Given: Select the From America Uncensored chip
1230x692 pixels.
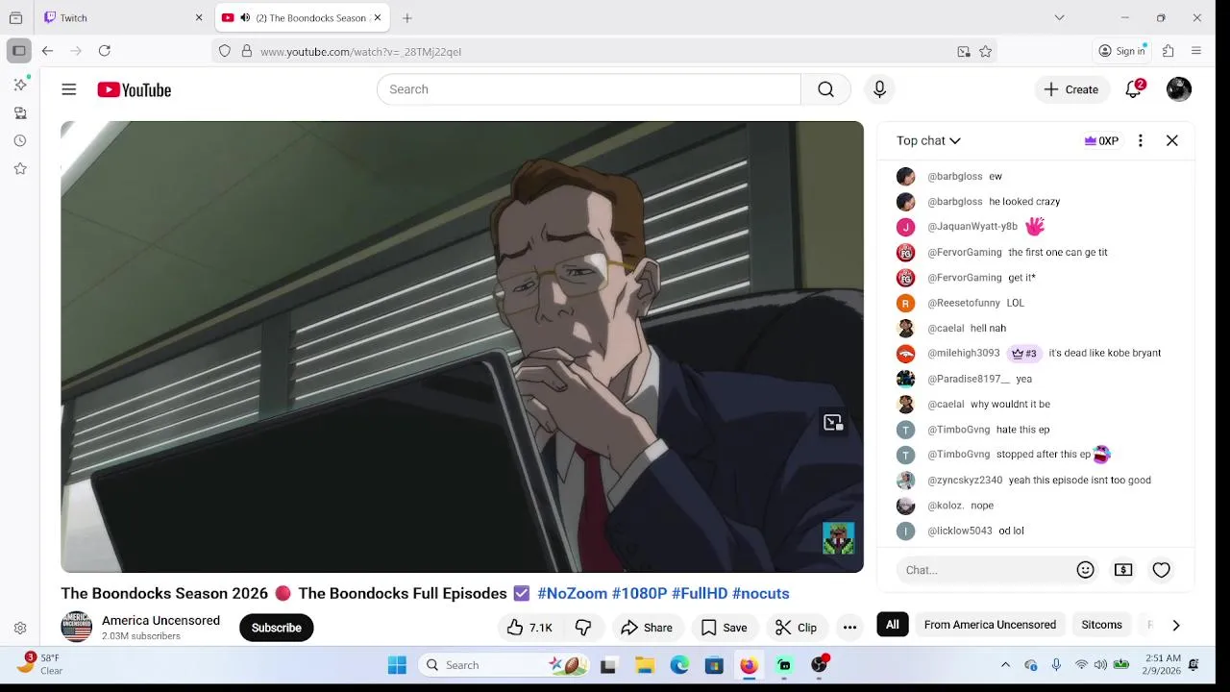Looking at the screenshot, I should click(x=990, y=625).
